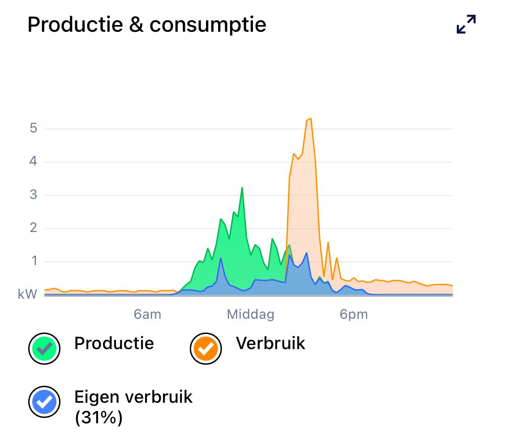Click the 5 value on the kW axis
This screenshot has height=447, width=528.
pos(33,129)
